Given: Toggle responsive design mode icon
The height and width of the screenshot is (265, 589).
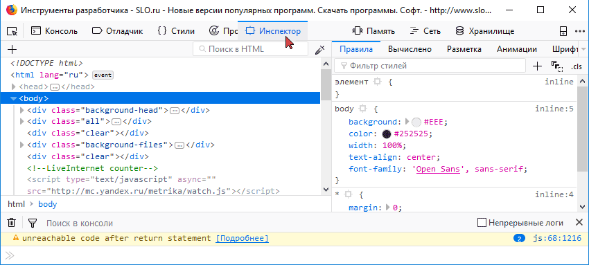Looking at the screenshot, I should pyautogui.click(x=563, y=31).
